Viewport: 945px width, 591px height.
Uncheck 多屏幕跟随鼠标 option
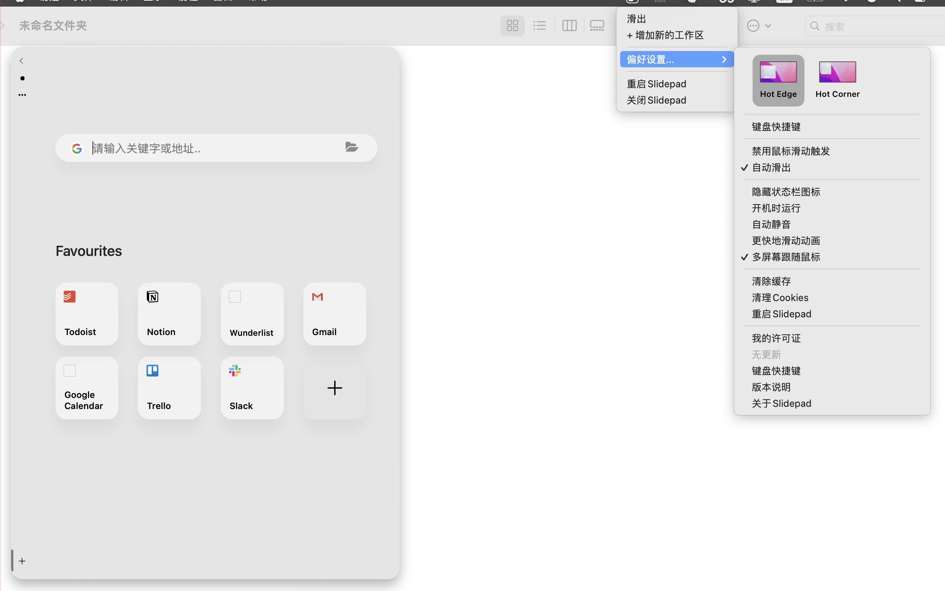pyautogui.click(x=832, y=257)
